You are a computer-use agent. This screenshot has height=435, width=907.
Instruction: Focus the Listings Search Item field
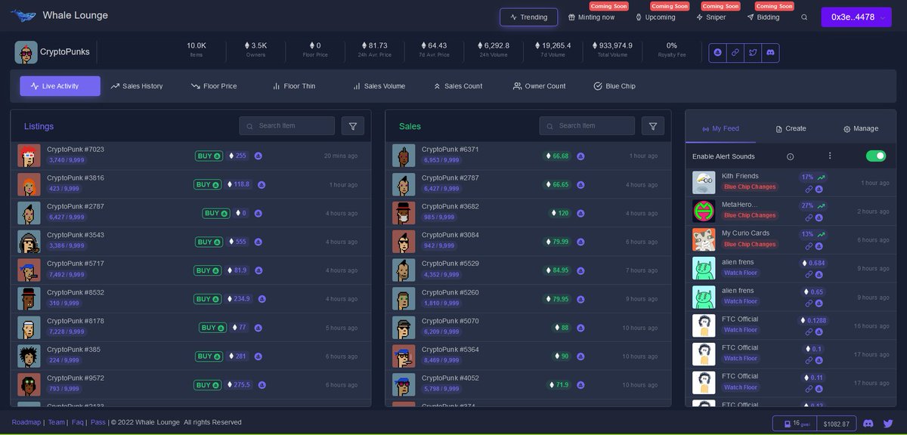(287, 126)
